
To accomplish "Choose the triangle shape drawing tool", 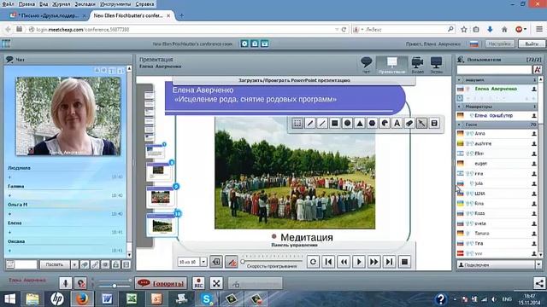I will [x=360, y=123].
